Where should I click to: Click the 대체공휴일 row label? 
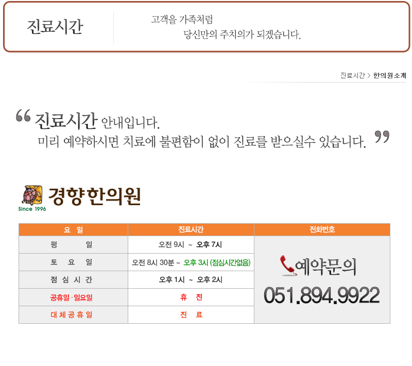click(72, 315)
